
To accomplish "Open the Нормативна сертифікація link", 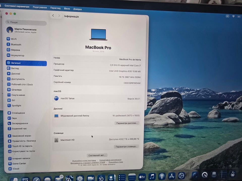I will tap(110, 160).
